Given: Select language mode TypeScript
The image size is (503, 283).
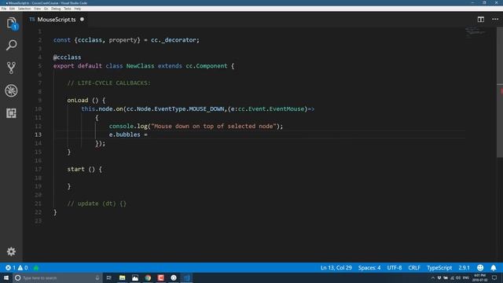Looking at the screenshot, I should tap(439, 267).
